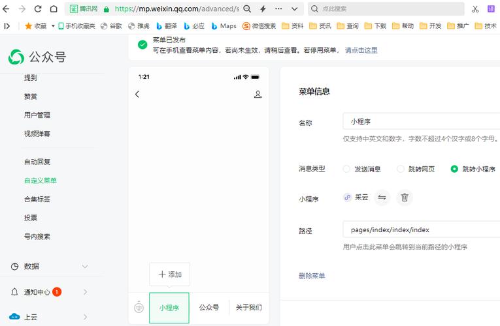Click the star 收藏 favorites button

click(x=35, y=26)
